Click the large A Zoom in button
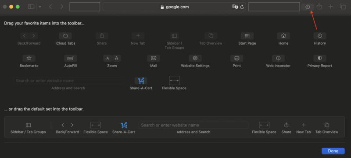The height and width of the screenshot is (158, 351). coord(116,58)
